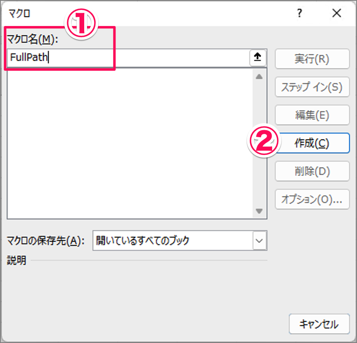Step into the macro using ステップイン(S)
The height and width of the screenshot is (343, 357).
312,87
